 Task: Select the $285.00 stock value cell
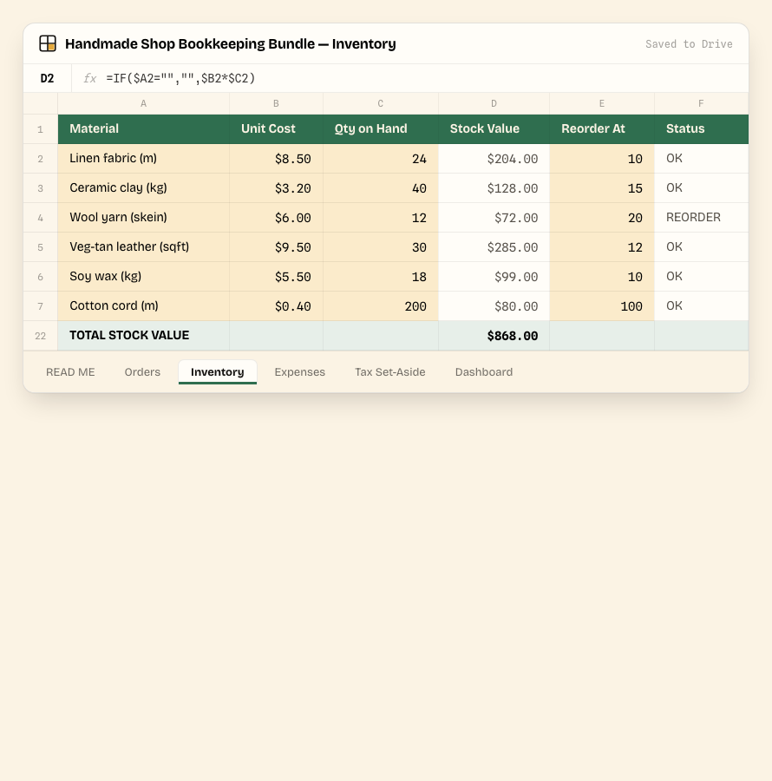coord(494,247)
